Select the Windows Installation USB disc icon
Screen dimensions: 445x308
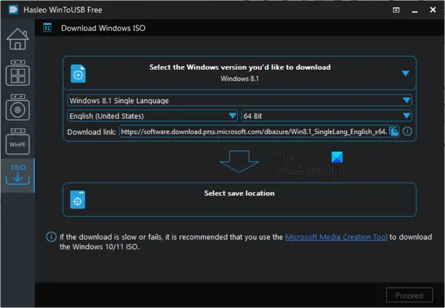18,107
